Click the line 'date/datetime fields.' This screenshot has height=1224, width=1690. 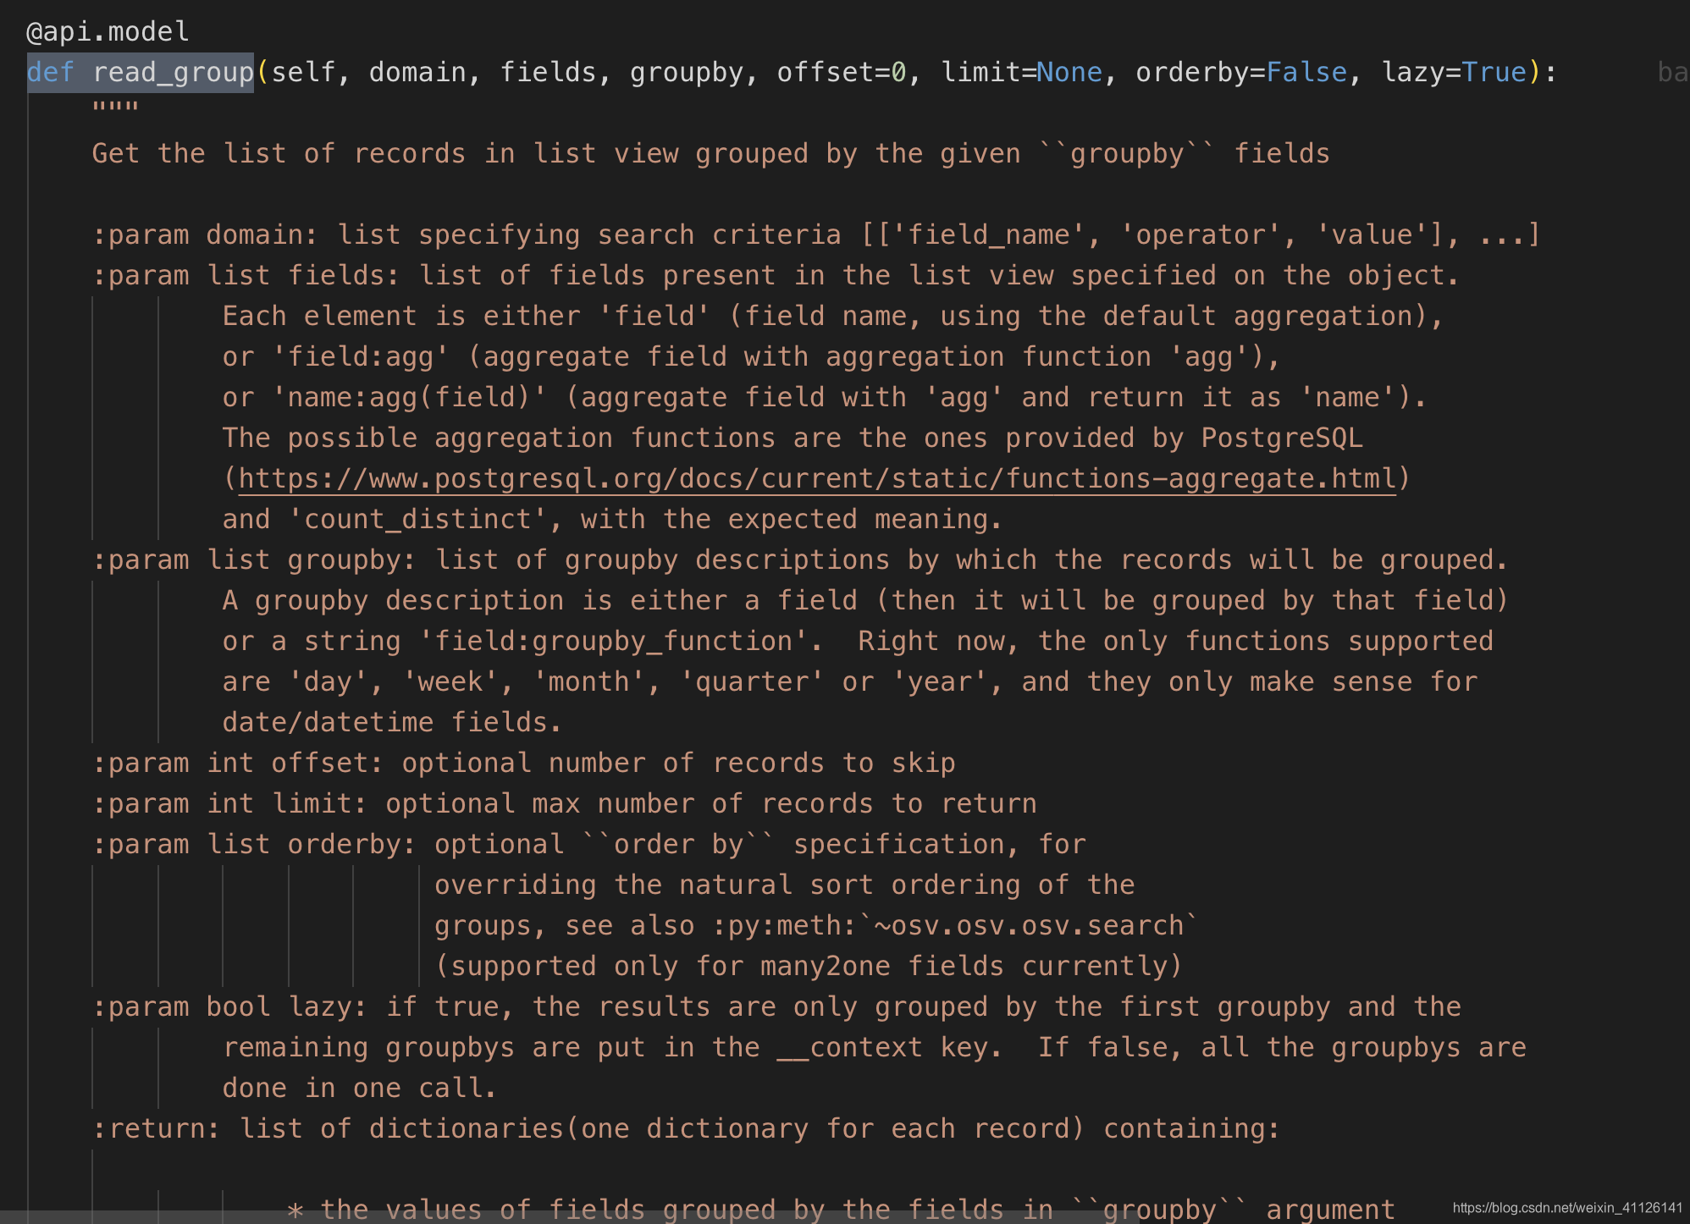392,723
